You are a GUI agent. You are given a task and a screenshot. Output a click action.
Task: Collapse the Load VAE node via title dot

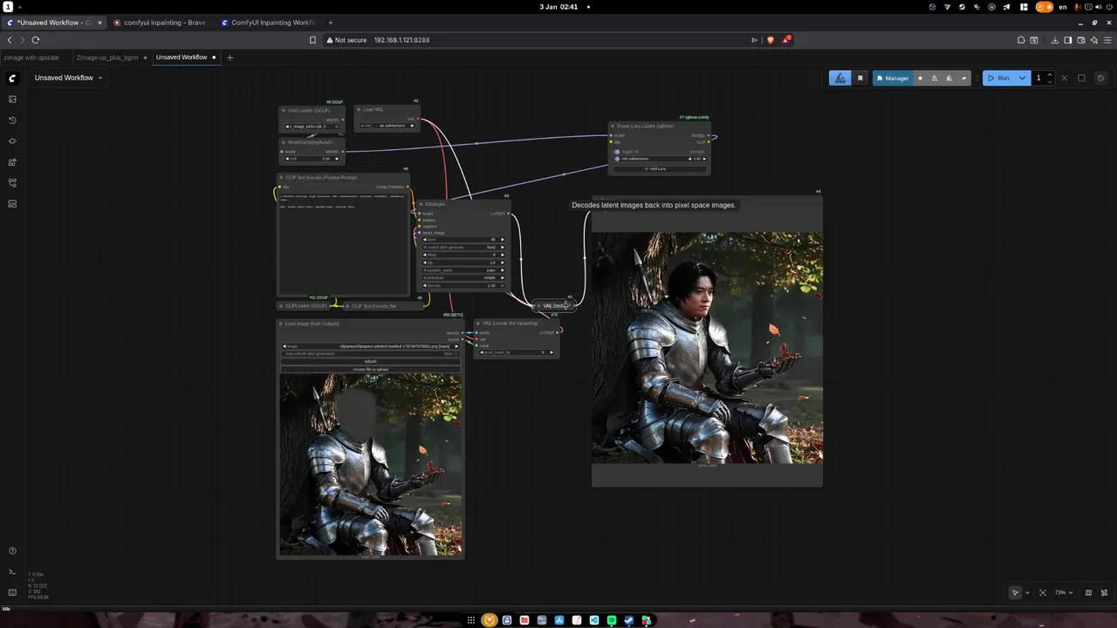[x=359, y=110]
